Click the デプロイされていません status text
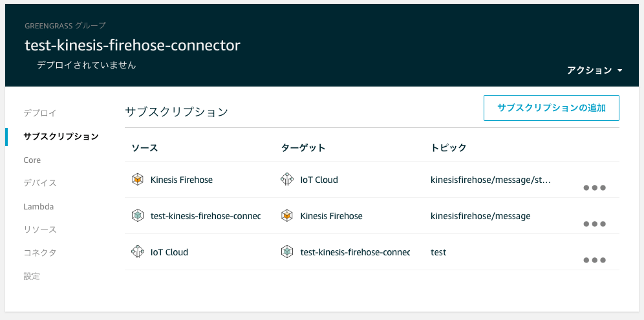The width and height of the screenshot is (644, 320). (86, 65)
